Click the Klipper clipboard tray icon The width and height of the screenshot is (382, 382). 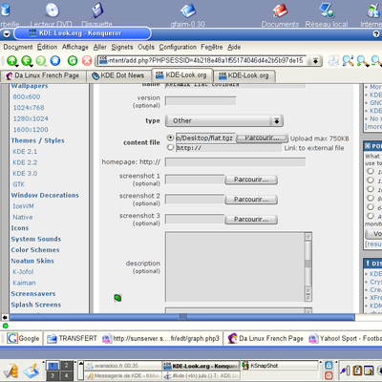click(x=358, y=371)
